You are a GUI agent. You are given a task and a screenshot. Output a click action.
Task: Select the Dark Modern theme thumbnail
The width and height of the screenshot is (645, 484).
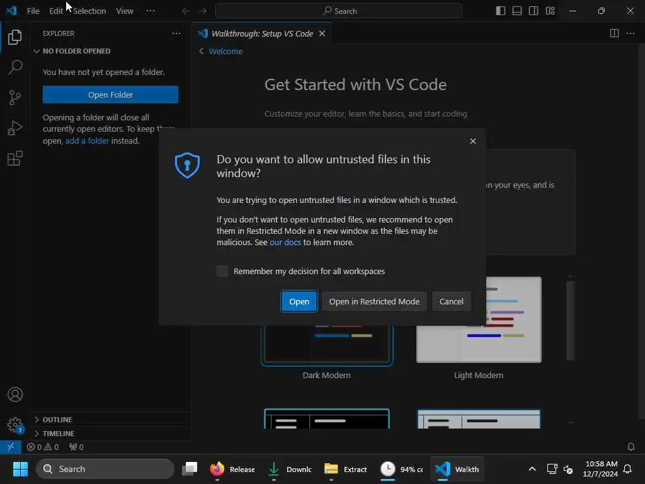(x=327, y=343)
